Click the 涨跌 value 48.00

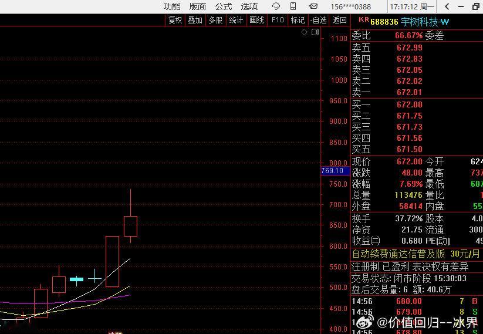[412, 173]
